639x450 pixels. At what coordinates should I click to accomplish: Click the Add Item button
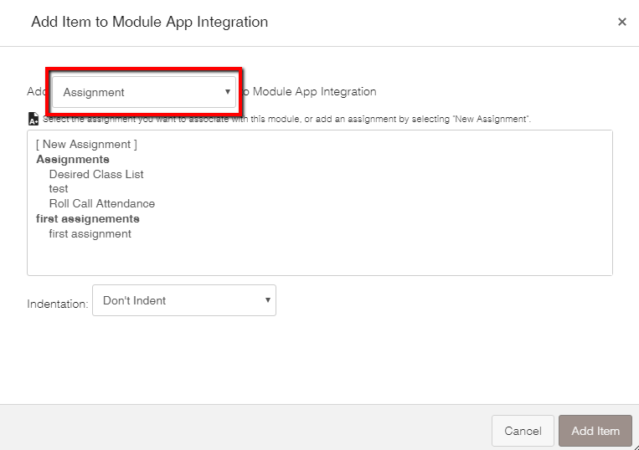[595, 431]
